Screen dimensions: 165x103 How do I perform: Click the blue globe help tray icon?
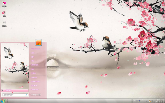[x=139, y=101]
